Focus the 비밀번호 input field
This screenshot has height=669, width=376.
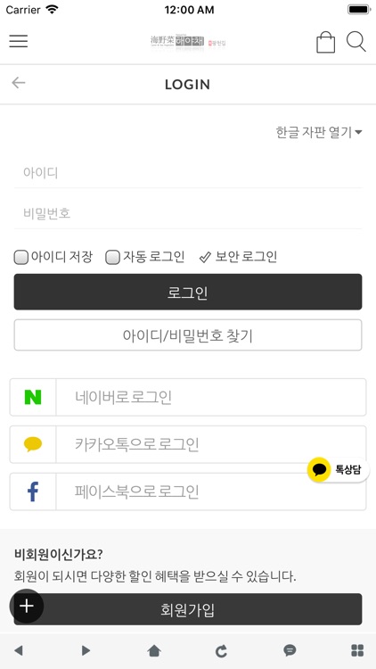click(x=188, y=213)
